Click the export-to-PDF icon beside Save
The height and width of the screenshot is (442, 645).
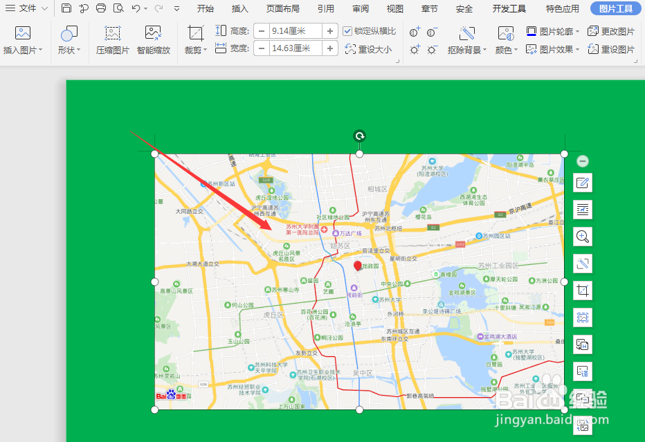coord(84,8)
